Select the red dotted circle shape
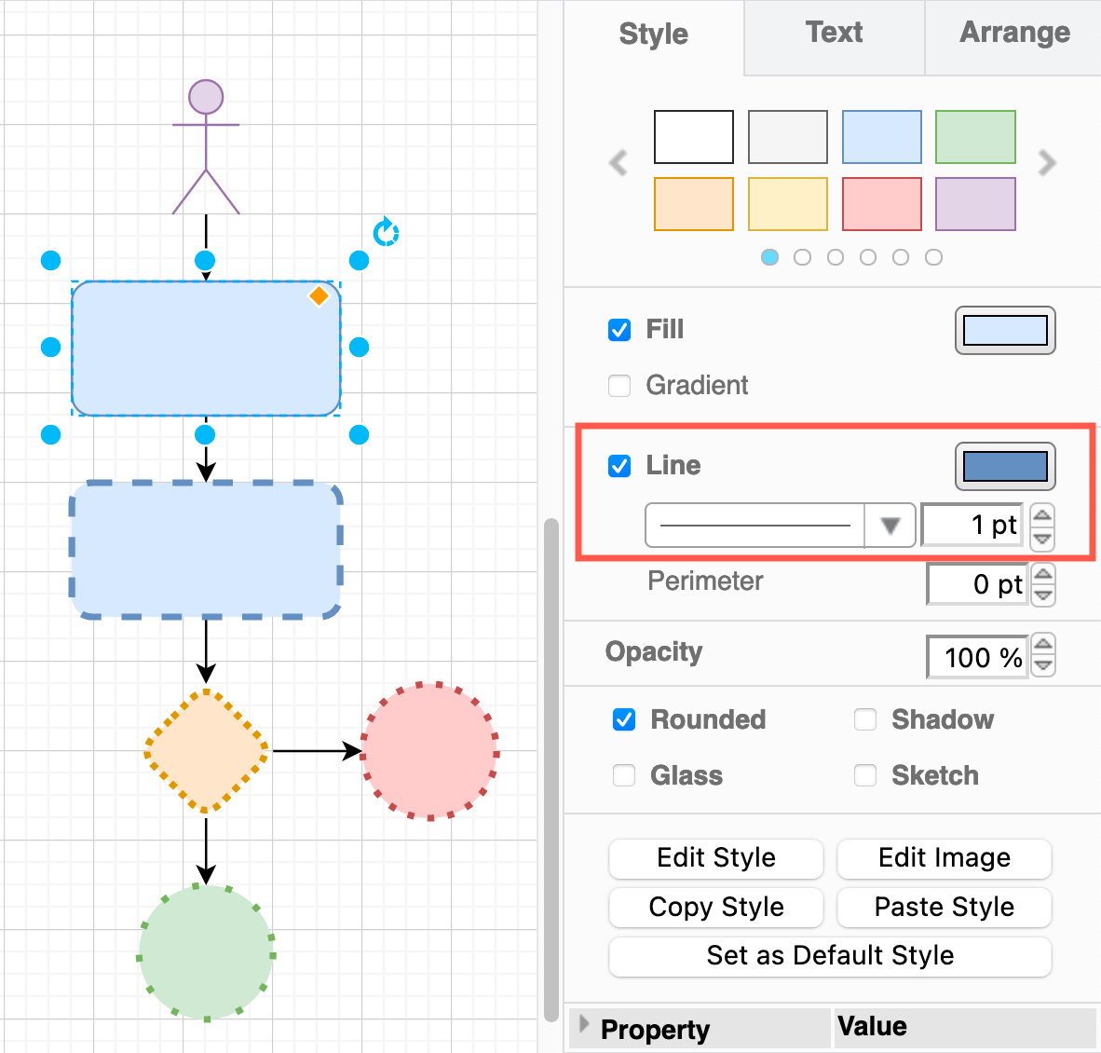This screenshot has height=1053, width=1101. tap(428, 750)
